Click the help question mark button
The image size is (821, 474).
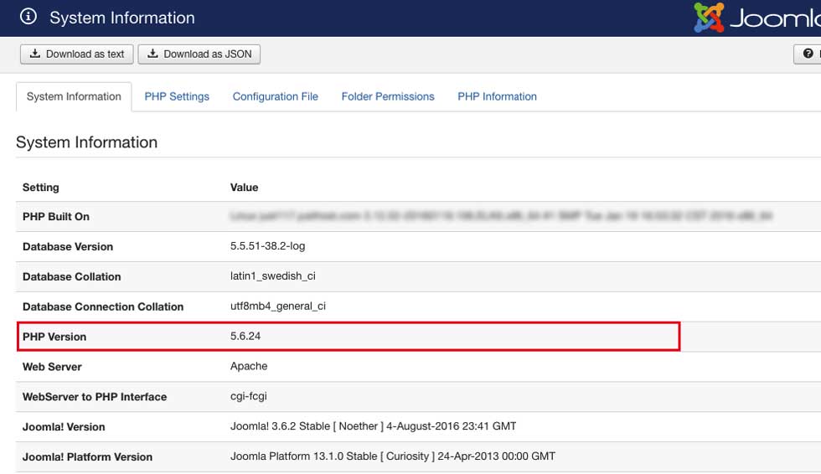808,54
